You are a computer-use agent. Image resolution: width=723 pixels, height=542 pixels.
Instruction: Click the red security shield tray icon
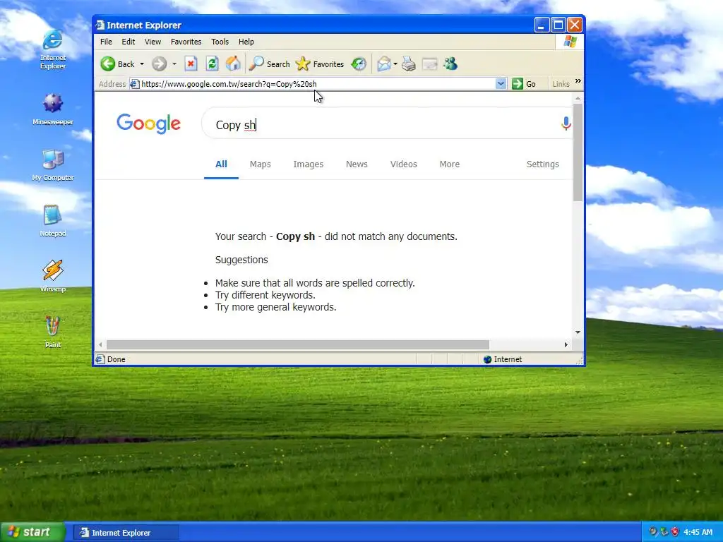[x=675, y=532]
